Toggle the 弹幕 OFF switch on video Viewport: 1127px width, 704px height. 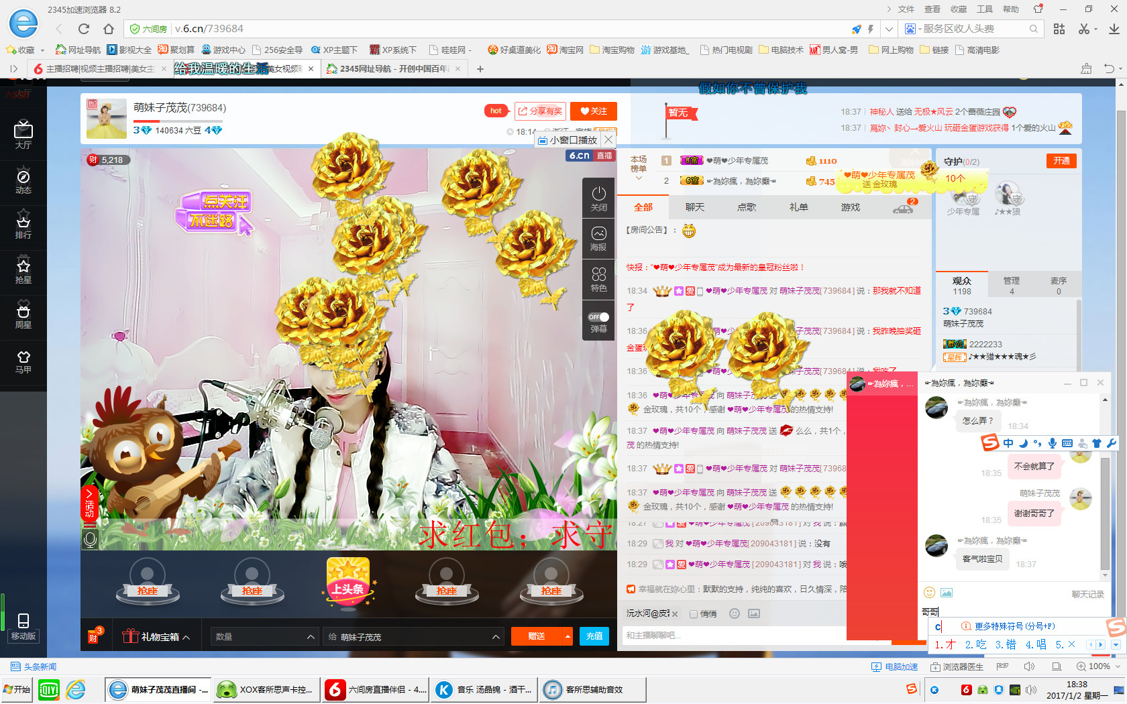(x=598, y=317)
